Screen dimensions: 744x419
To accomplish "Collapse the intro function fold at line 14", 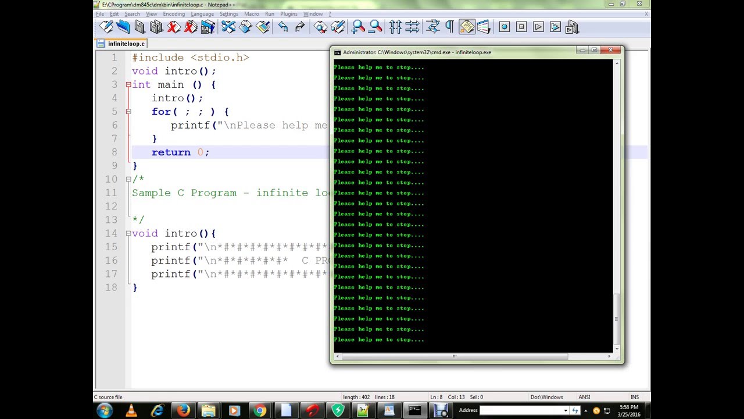I will pos(128,233).
